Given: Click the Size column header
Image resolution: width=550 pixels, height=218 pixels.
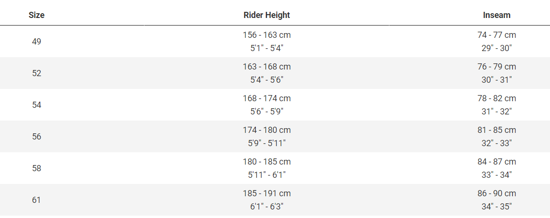Looking at the screenshot, I should pyautogui.click(x=36, y=15).
